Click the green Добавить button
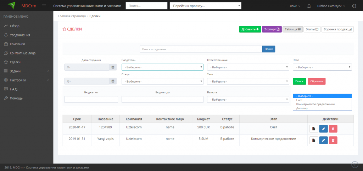363x171 pixels. click(x=250, y=29)
